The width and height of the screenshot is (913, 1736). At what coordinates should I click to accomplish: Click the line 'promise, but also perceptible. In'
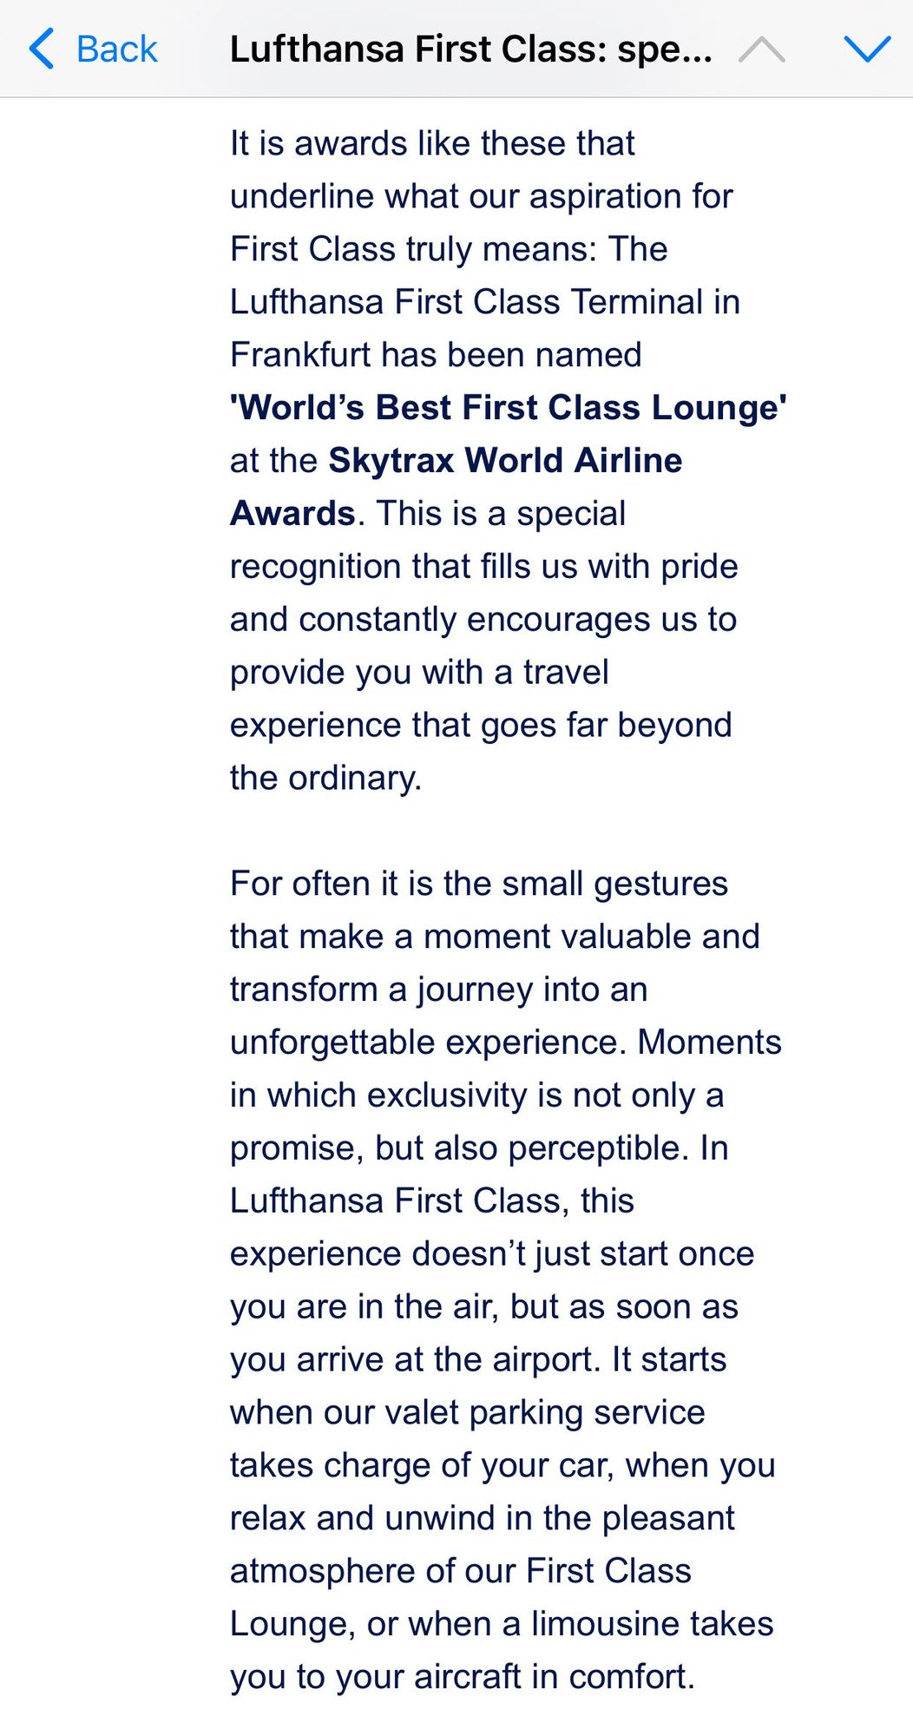479,1147
